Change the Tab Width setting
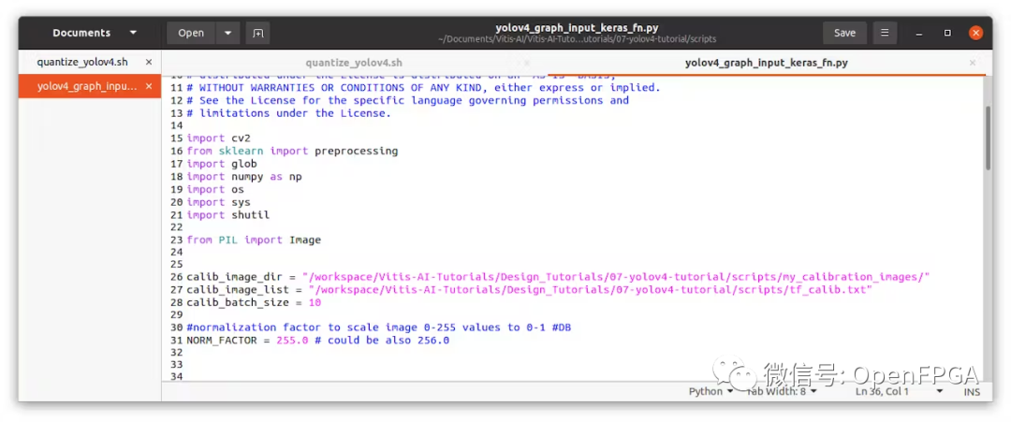The width and height of the screenshot is (1011, 422). pos(782,392)
